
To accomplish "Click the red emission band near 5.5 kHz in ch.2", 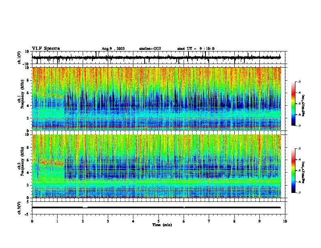I will tap(52, 163).
